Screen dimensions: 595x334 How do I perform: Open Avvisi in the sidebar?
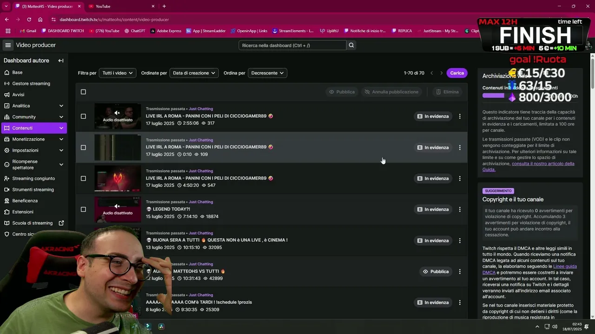tap(33, 95)
